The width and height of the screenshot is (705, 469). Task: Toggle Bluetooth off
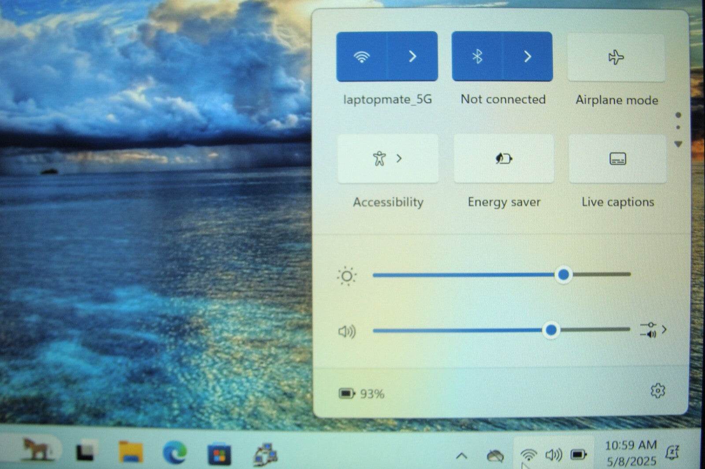pyautogui.click(x=477, y=57)
